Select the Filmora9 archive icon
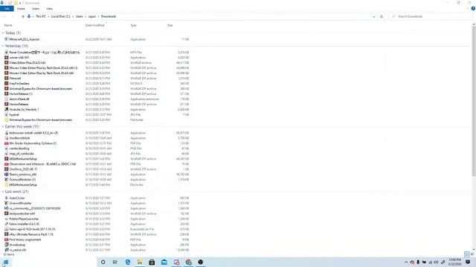The height and width of the screenshot is (267, 476). point(7,79)
